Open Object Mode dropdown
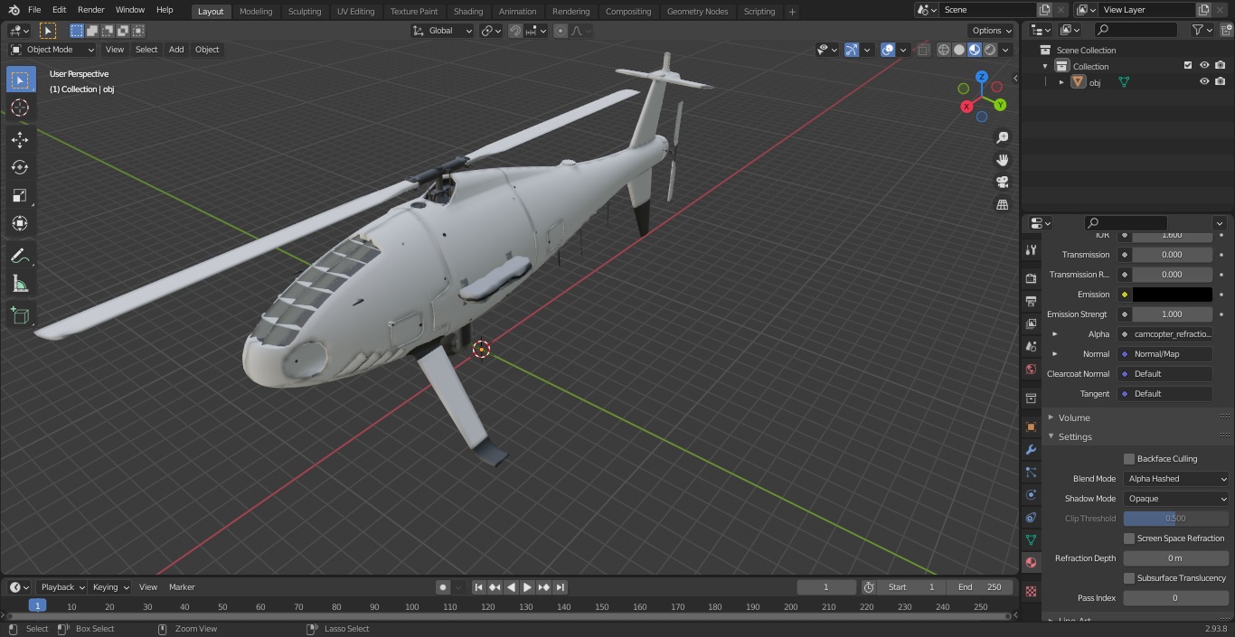This screenshot has height=637, width=1235. tap(52, 50)
